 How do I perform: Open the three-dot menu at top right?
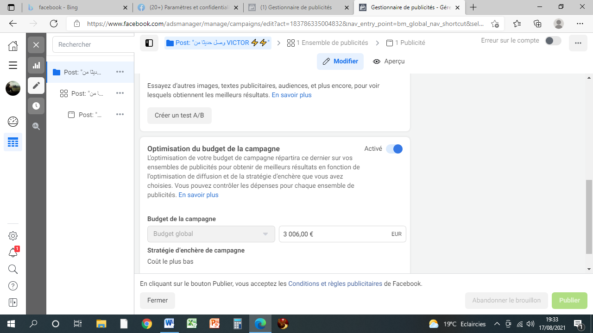[x=578, y=43]
